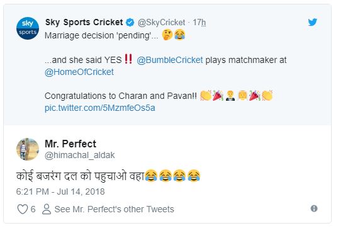Screen dimensions: 338x228
Task: Click Mr. Perfect's profile picture
Action: (28, 149)
